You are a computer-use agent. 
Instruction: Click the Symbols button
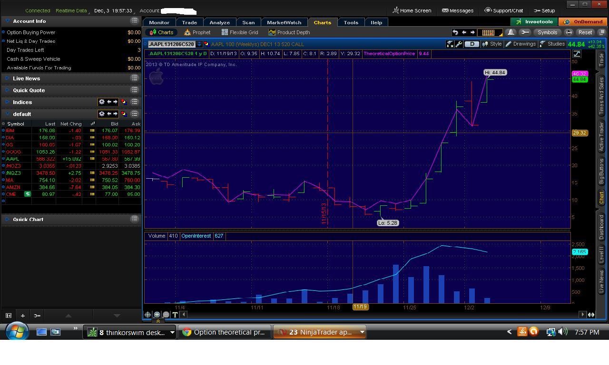pos(547,32)
